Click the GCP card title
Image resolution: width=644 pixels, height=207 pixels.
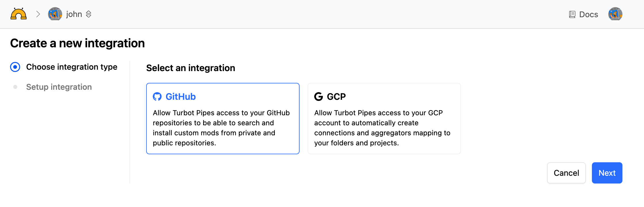[x=336, y=97]
